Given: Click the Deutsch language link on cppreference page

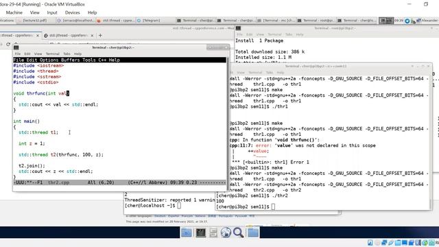Looking at the screenshot, I should 160,216.
